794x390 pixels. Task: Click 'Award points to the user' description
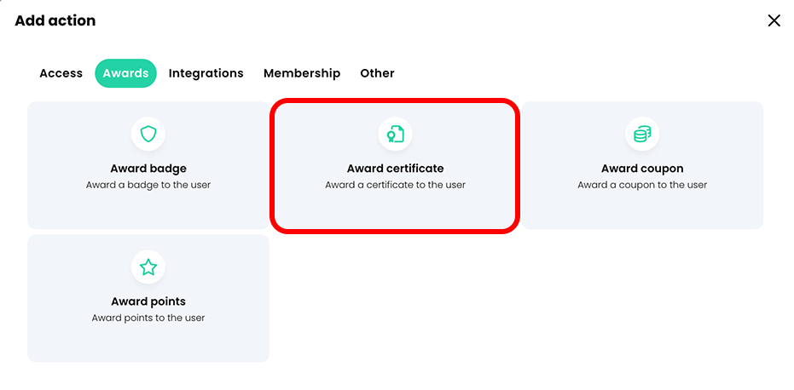coord(148,318)
